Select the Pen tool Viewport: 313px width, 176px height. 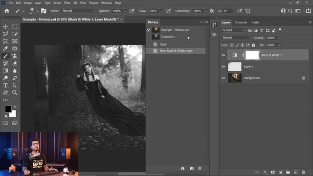point(15,78)
